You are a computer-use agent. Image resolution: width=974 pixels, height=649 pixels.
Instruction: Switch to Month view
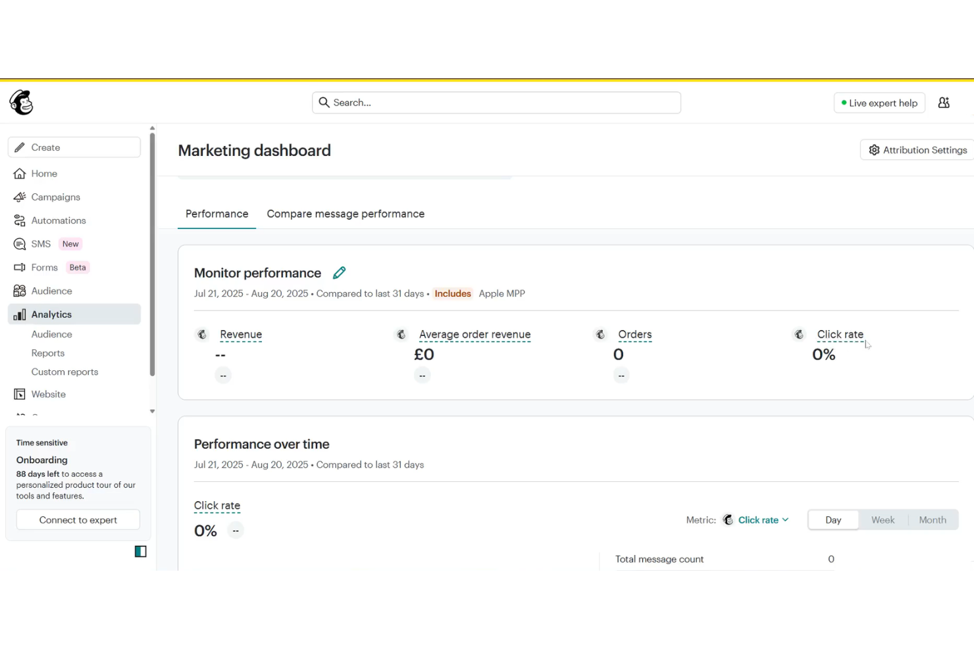(x=932, y=519)
